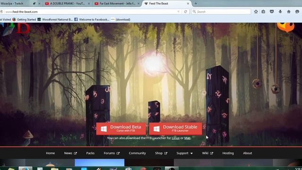Close the A DOUBLE PRANK YouTube tab
This screenshot has height=170, width=302.
click(89, 3)
